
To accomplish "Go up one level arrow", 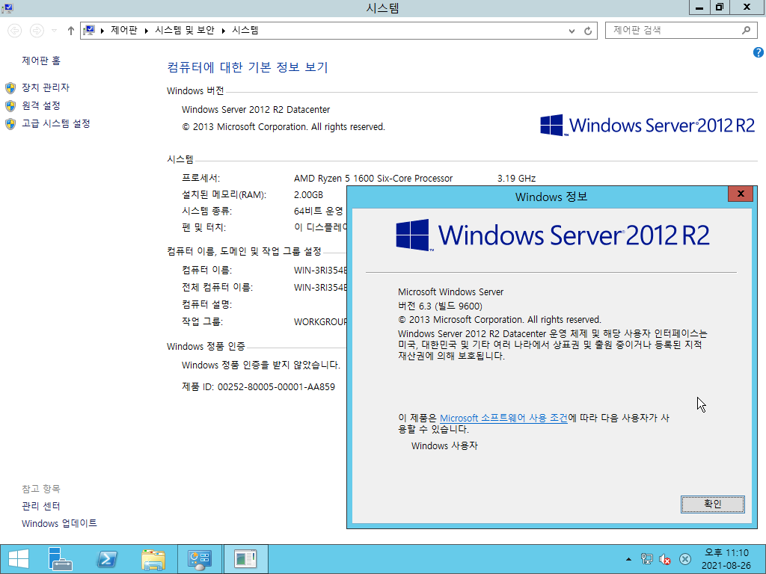I will coord(71,31).
